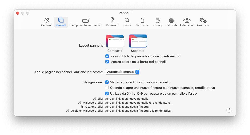Screen dimensions: 250x135
Task: Open the Password key icon pane
Action: pyautogui.click(x=112, y=22)
